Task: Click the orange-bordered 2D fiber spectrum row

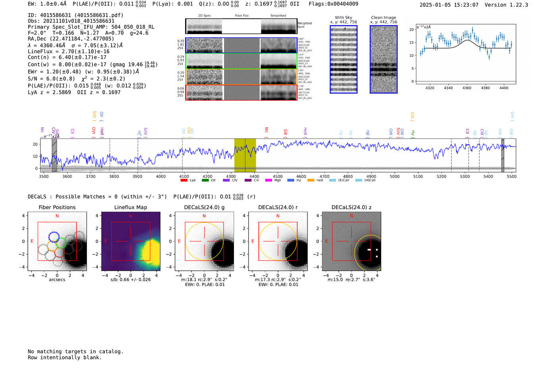Action: click(x=241, y=77)
